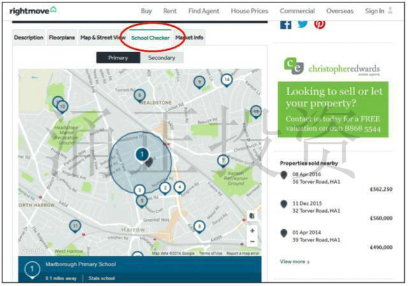The image size is (408, 286).
Task: Click Marlborough Primary School number 1 badge
Action: pos(32,270)
